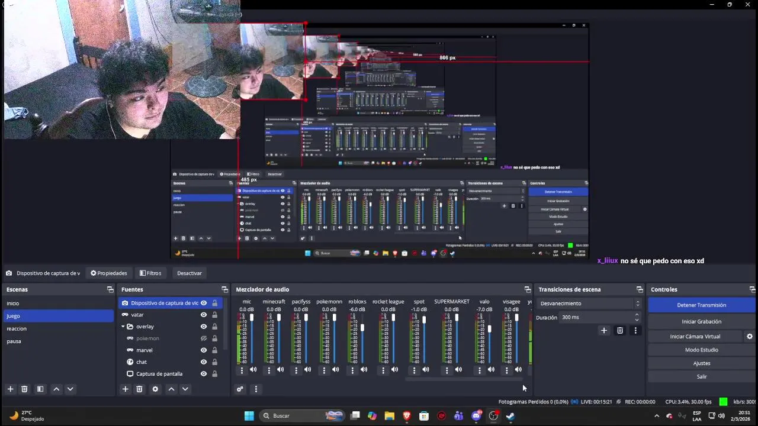758x426 pixels.
Task: Hide the marvel source
Action: [x=204, y=350]
